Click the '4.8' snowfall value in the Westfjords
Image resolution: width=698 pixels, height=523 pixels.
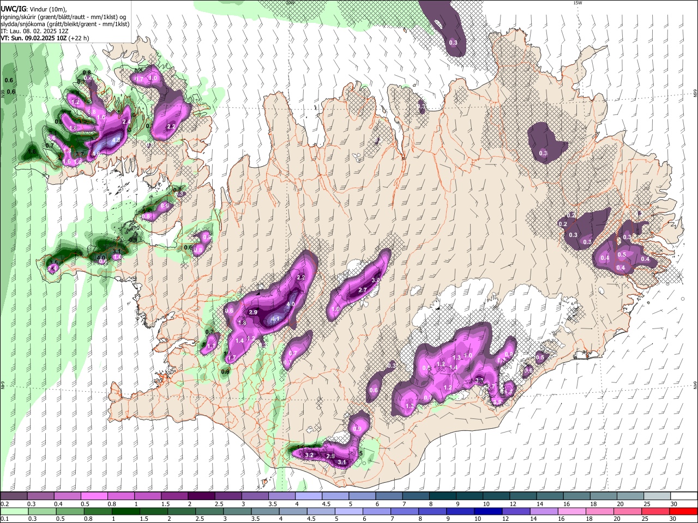[x=116, y=140]
